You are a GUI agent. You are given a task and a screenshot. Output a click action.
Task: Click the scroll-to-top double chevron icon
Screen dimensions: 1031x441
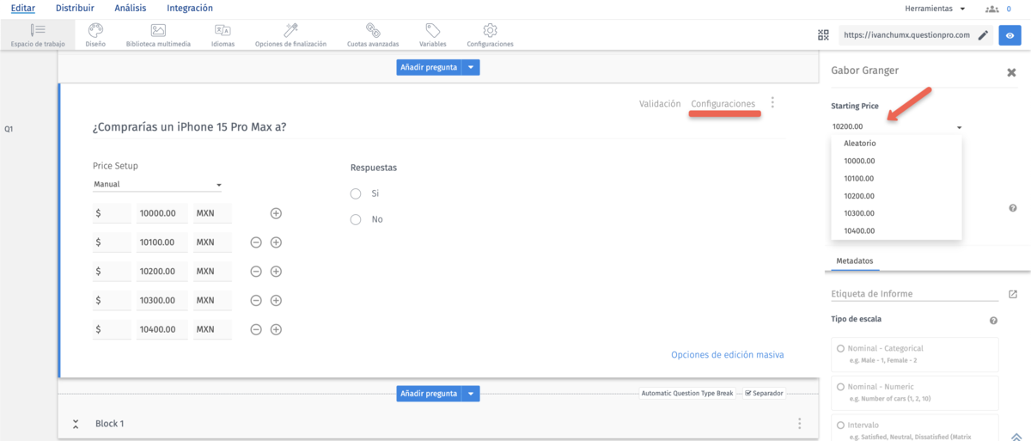pos(1016,436)
